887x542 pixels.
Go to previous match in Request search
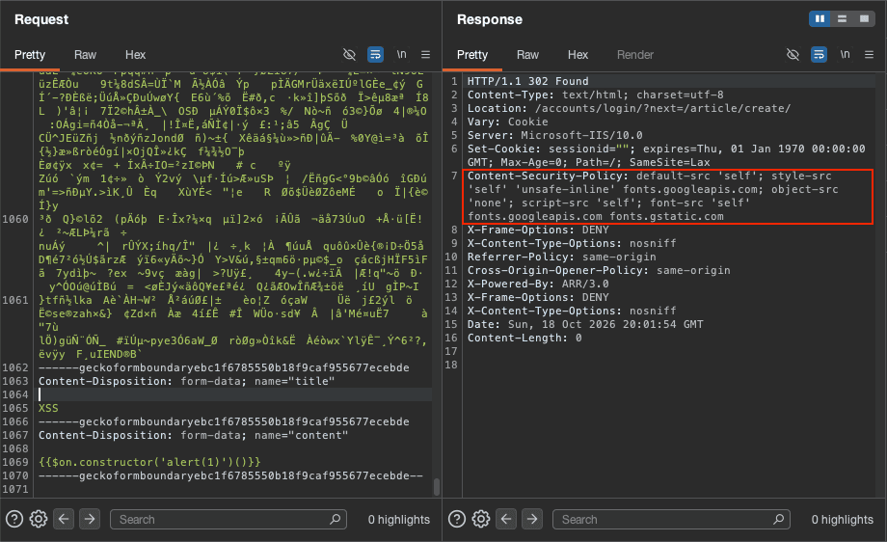pos(64,519)
